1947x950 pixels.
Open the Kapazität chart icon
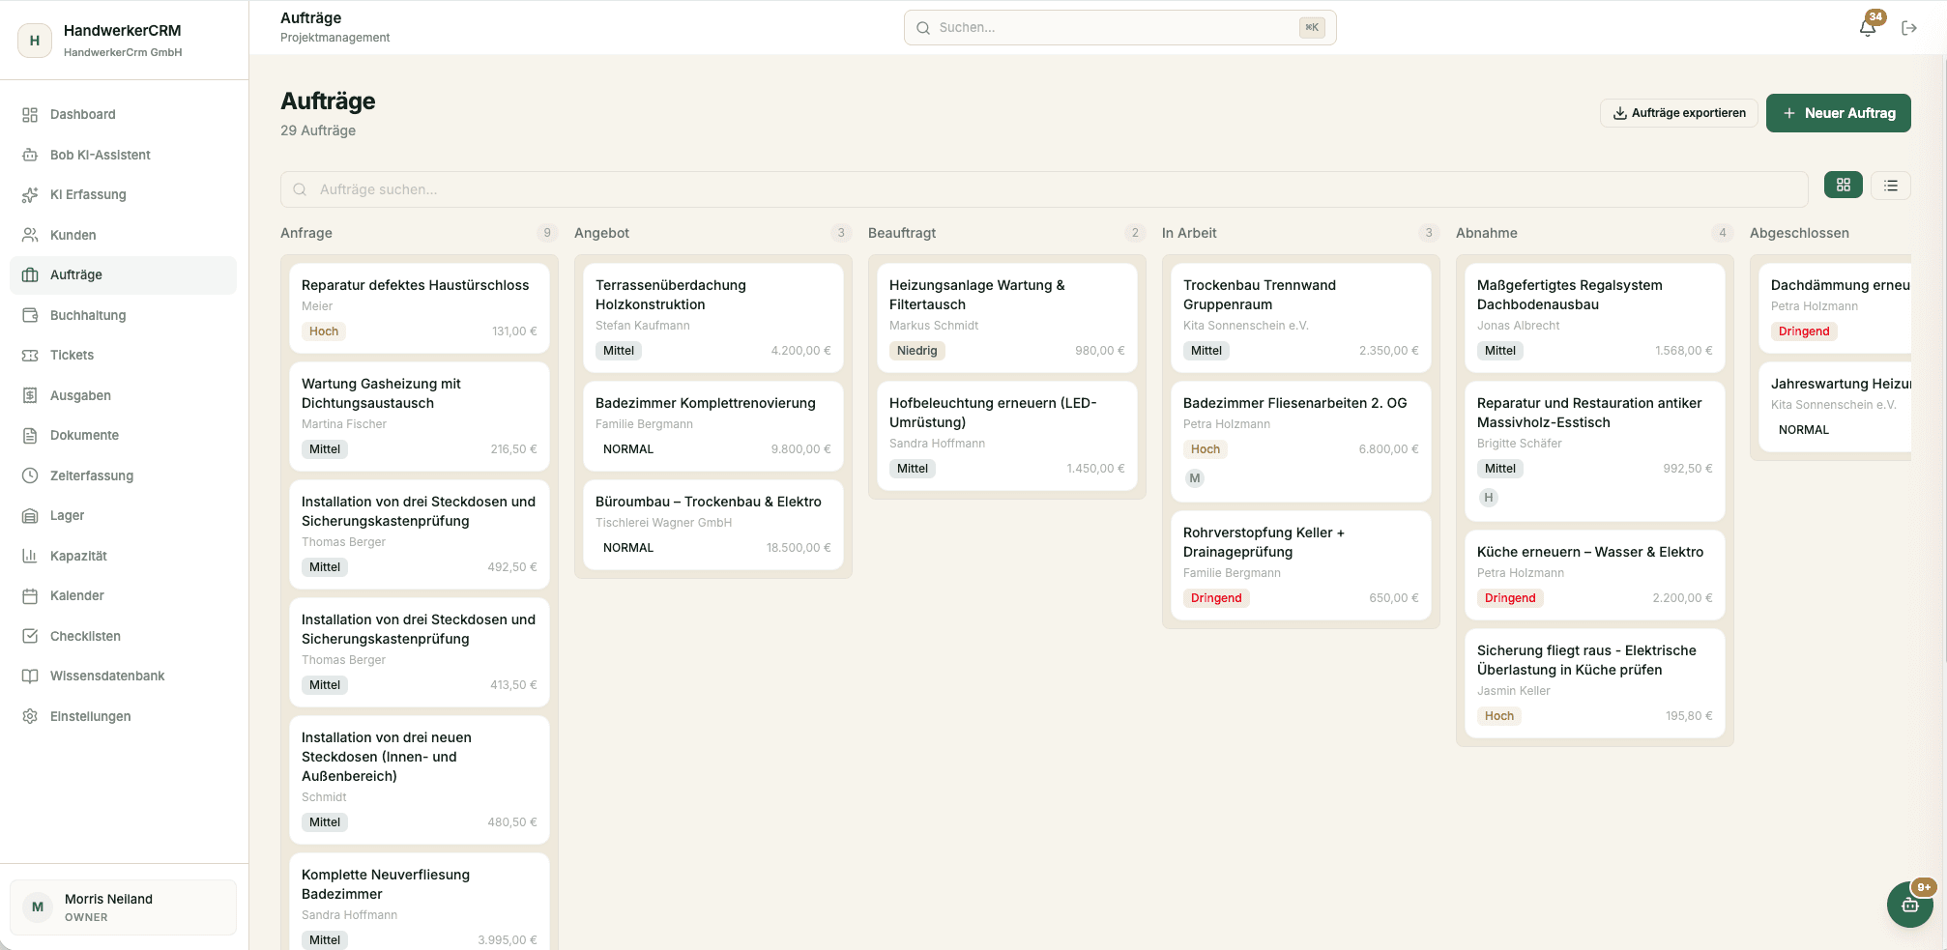click(30, 556)
